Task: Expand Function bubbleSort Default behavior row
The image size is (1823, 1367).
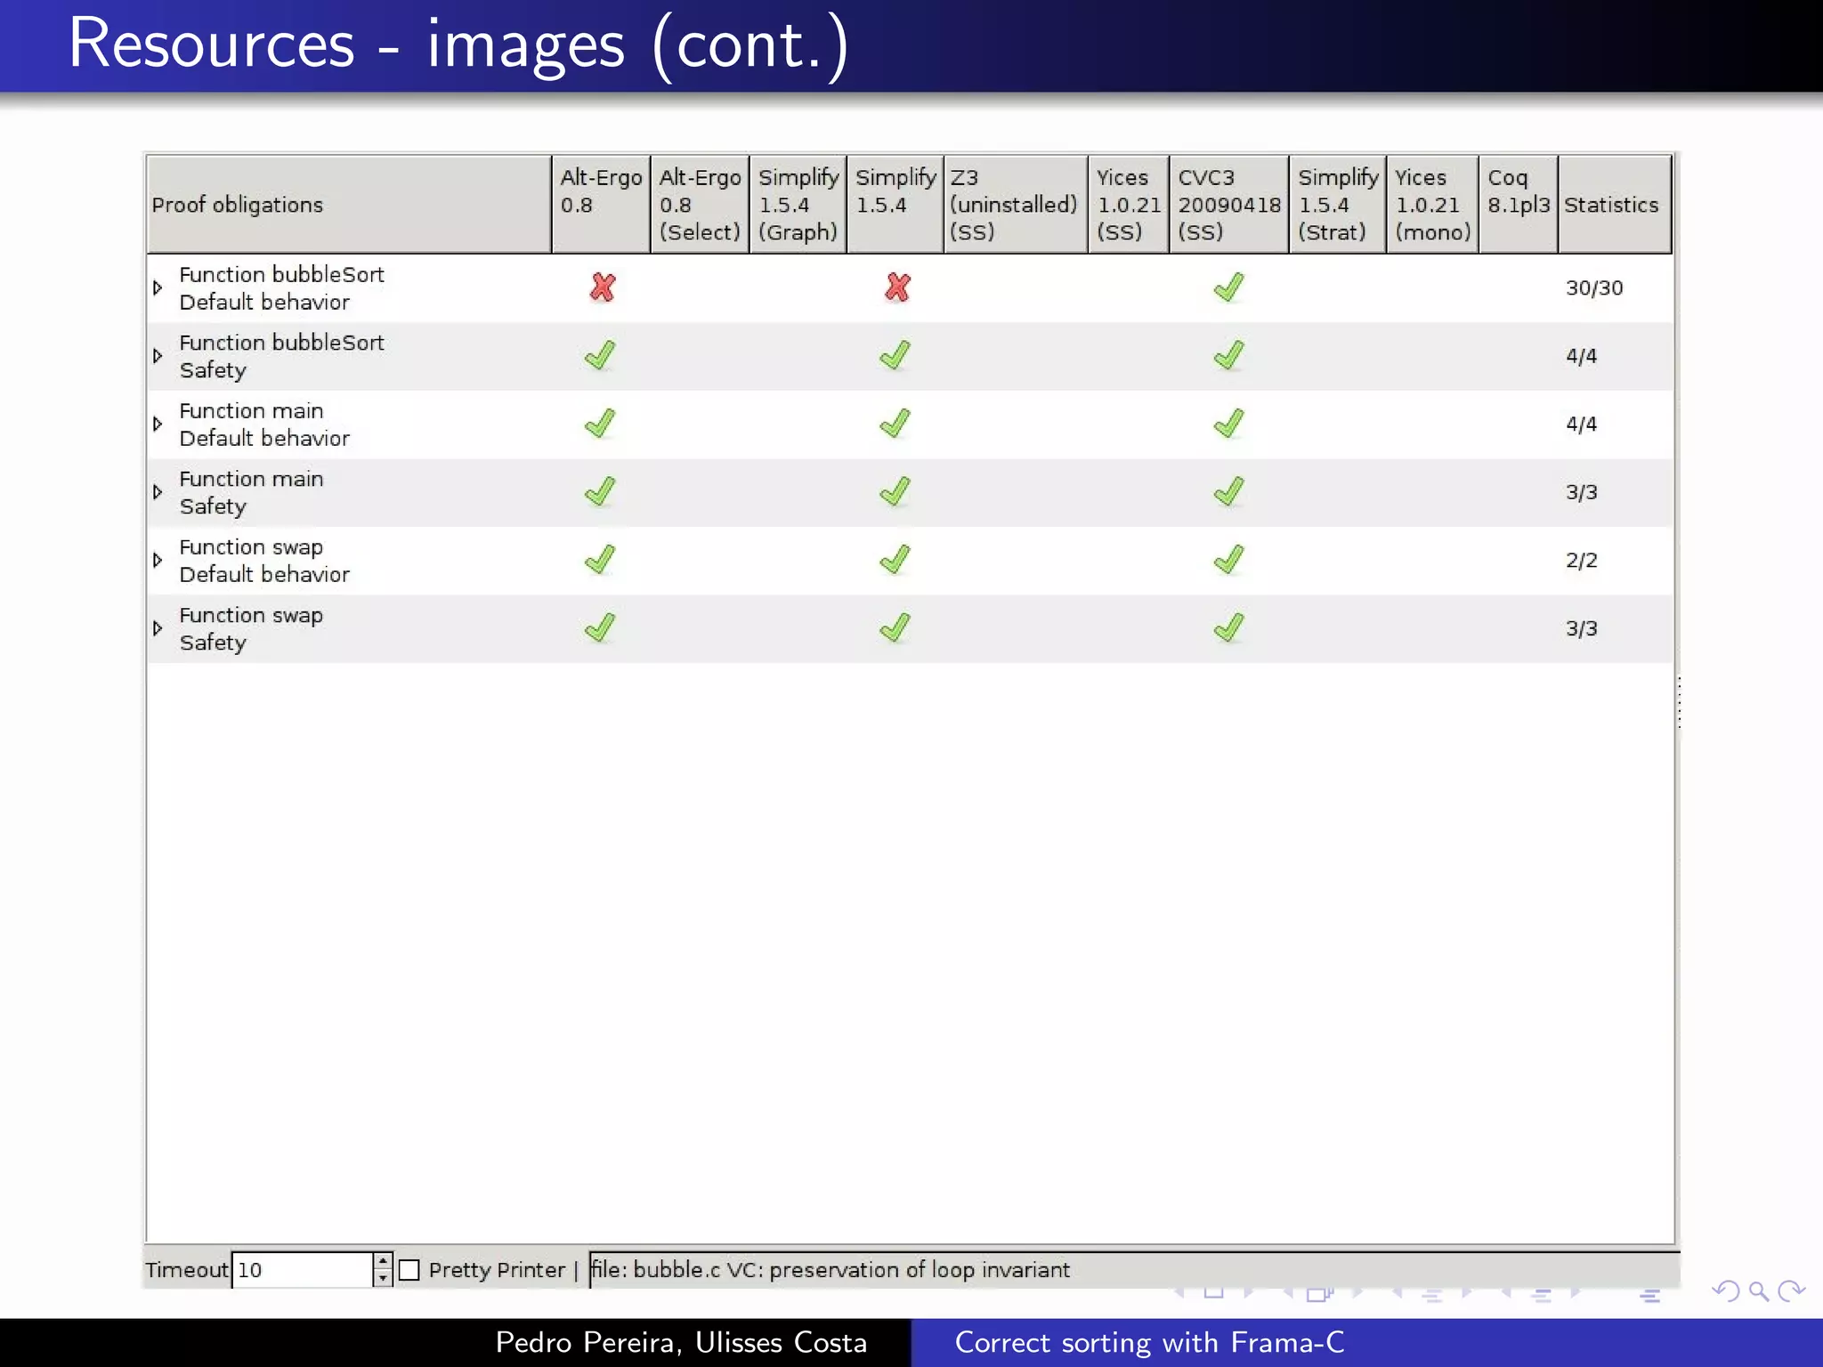Action: tap(158, 287)
